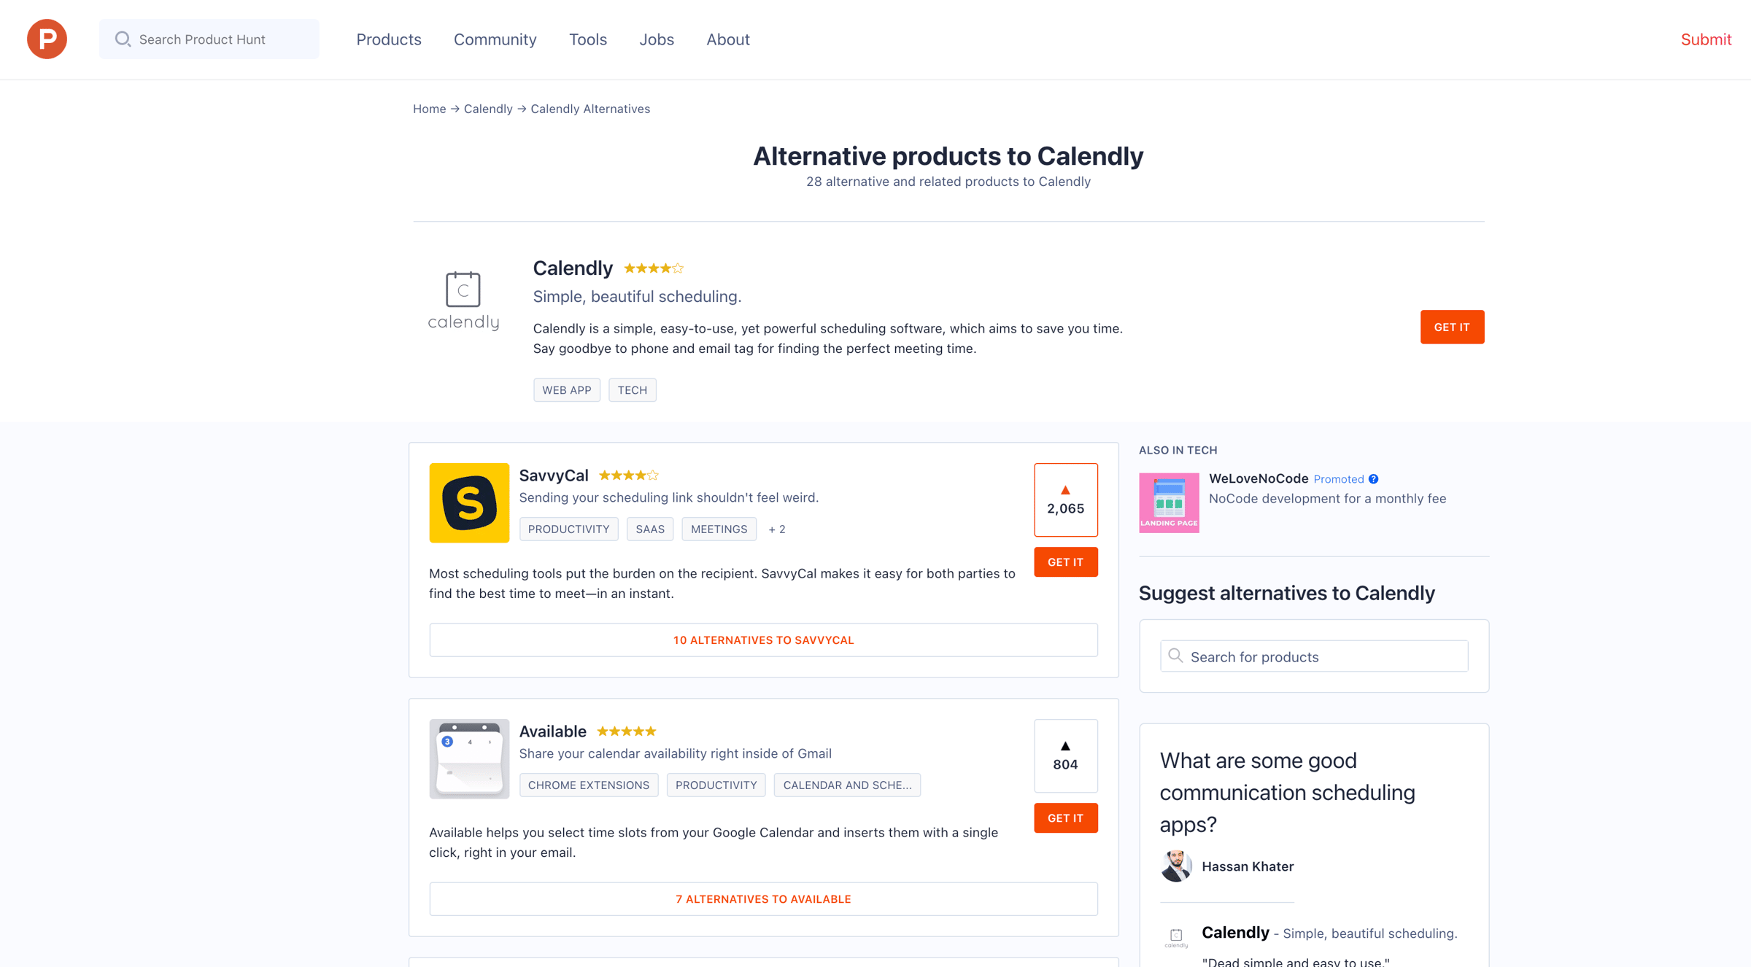Open the Tools menu in the navigation

588,39
